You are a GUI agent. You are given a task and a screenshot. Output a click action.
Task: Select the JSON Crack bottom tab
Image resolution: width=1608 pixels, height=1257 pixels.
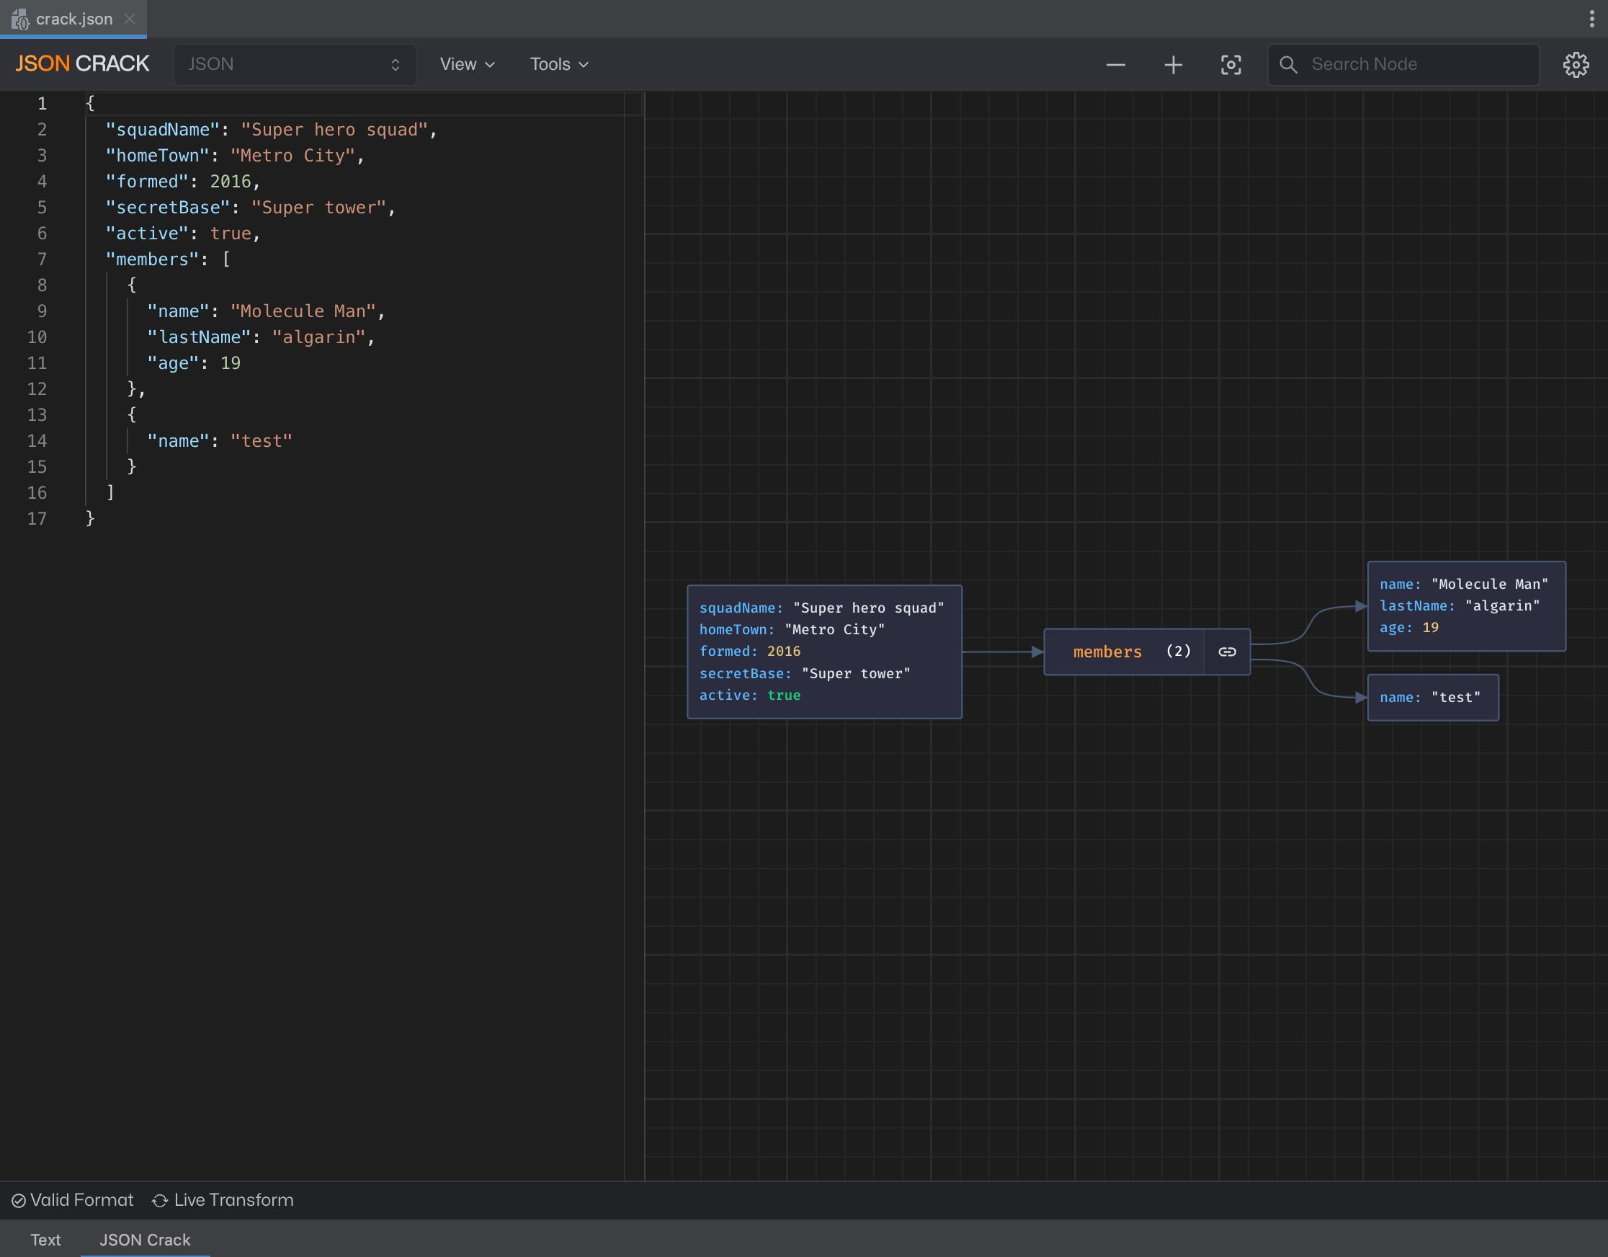coord(144,1239)
